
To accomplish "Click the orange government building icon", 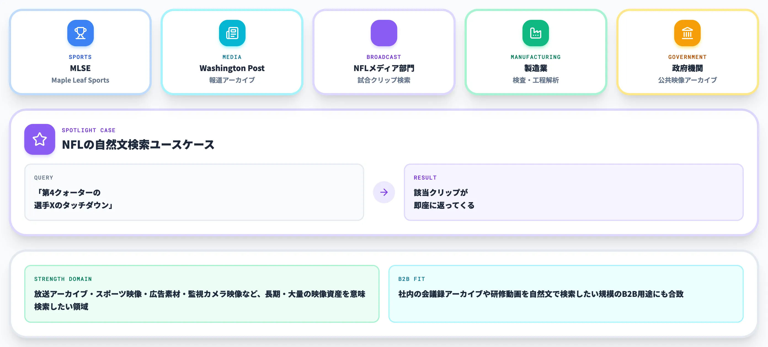I will click(687, 33).
